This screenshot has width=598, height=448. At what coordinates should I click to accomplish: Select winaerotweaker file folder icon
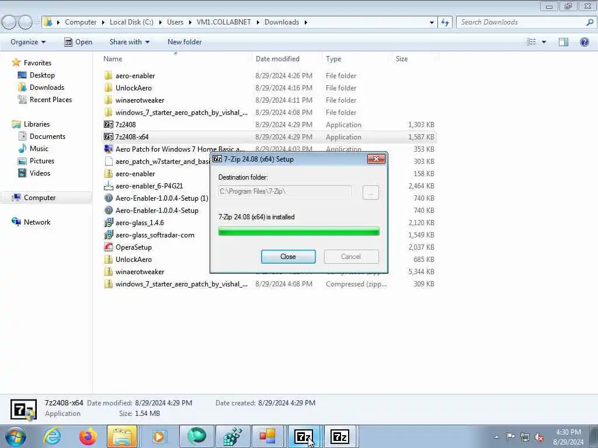pos(108,100)
